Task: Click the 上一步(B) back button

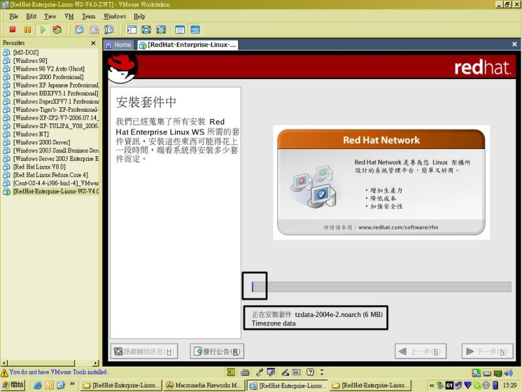Action: tap(420, 351)
